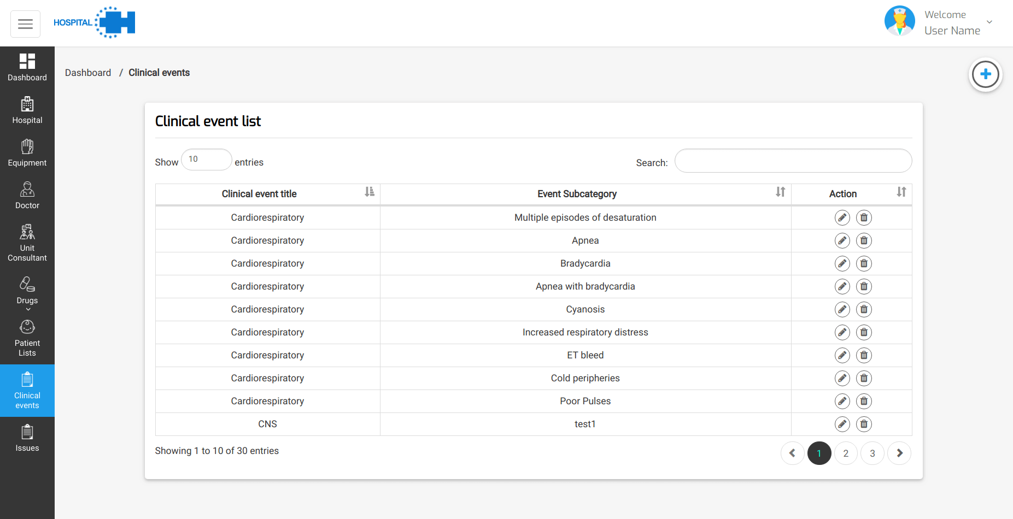Delete the ET bleed event row
Viewport: 1013px width, 519px height.
coord(864,355)
